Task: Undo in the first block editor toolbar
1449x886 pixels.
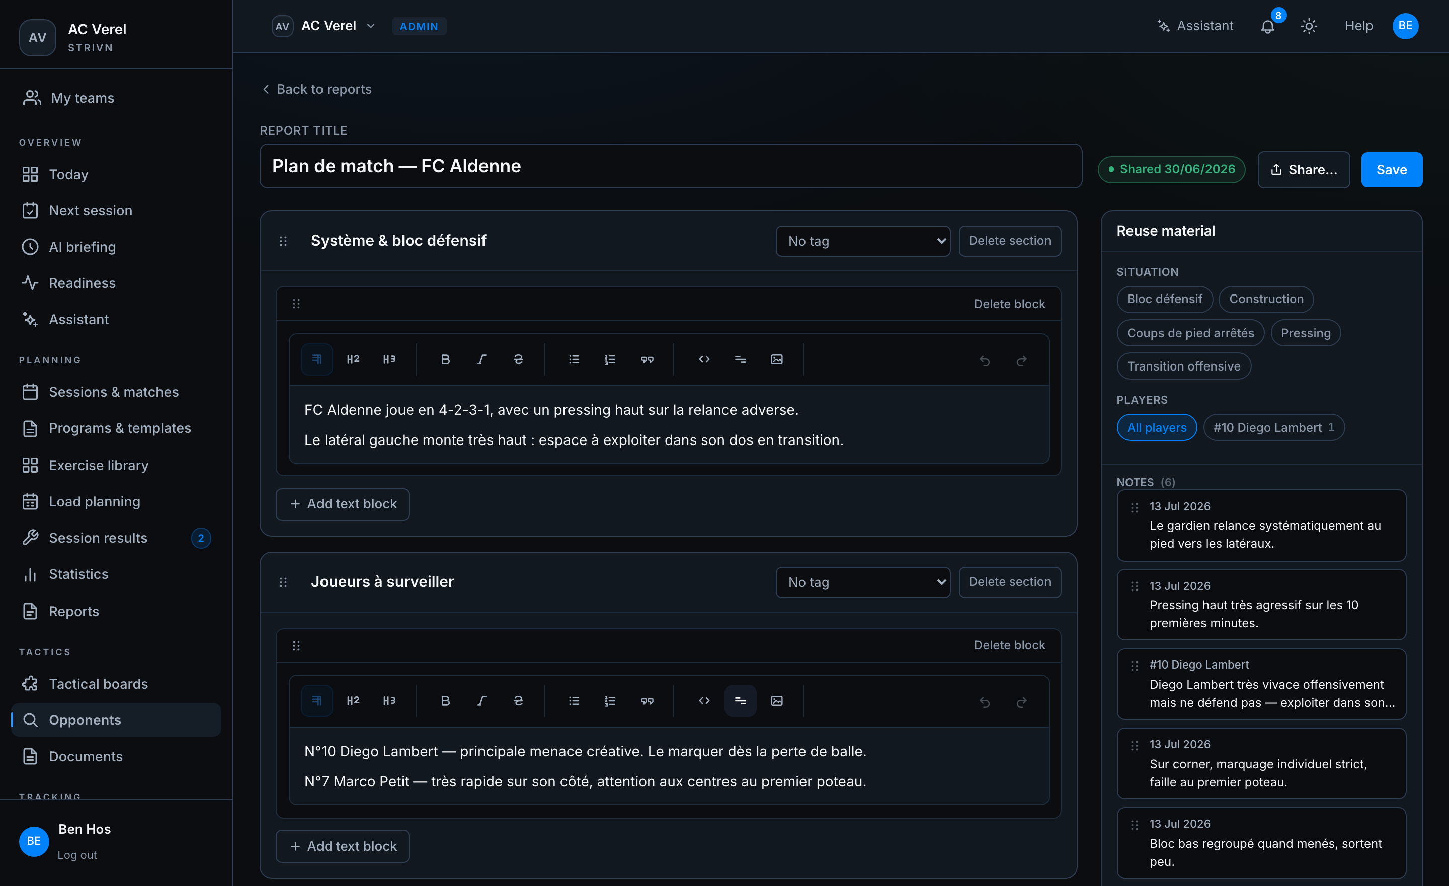Action: (985, 360)
